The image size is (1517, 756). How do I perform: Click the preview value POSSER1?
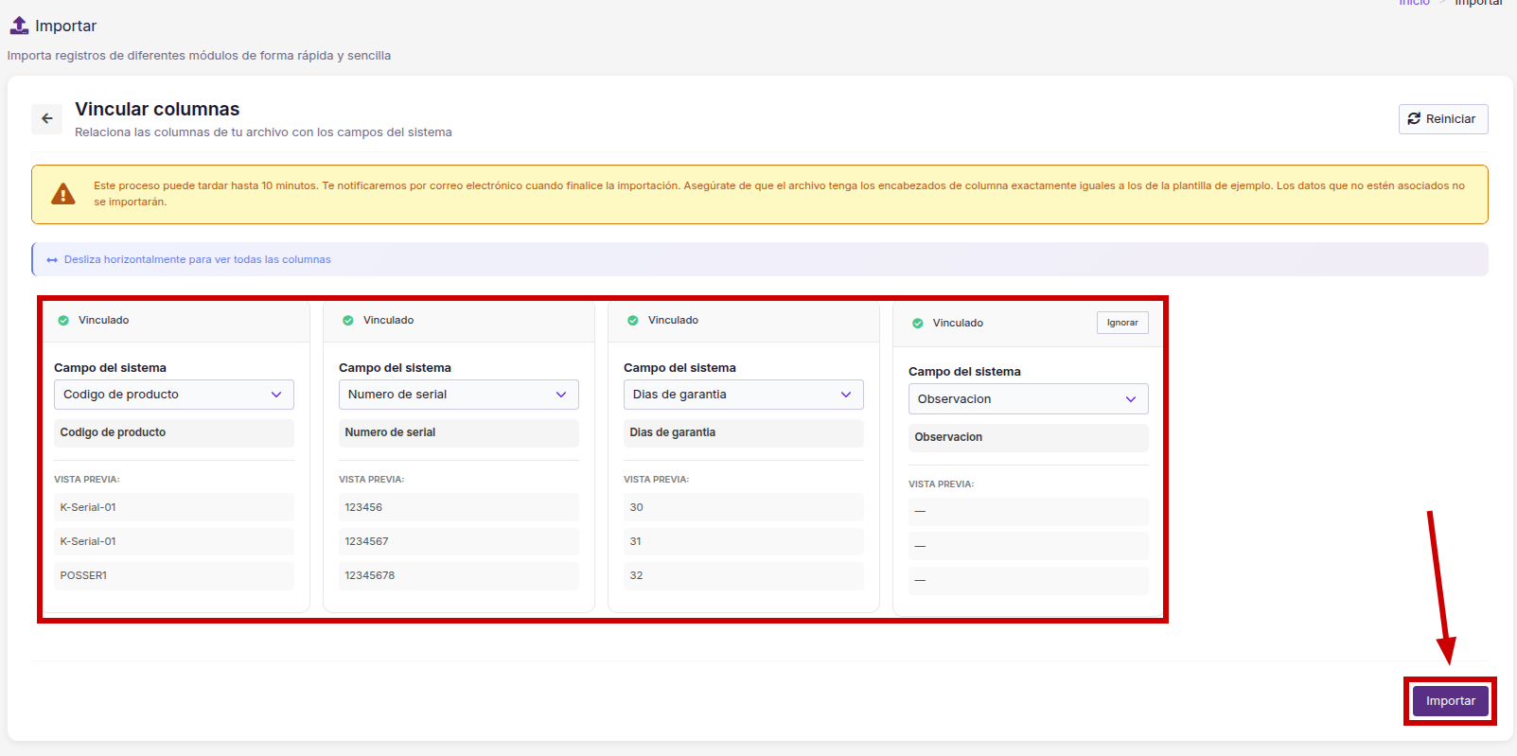[83, 575]
